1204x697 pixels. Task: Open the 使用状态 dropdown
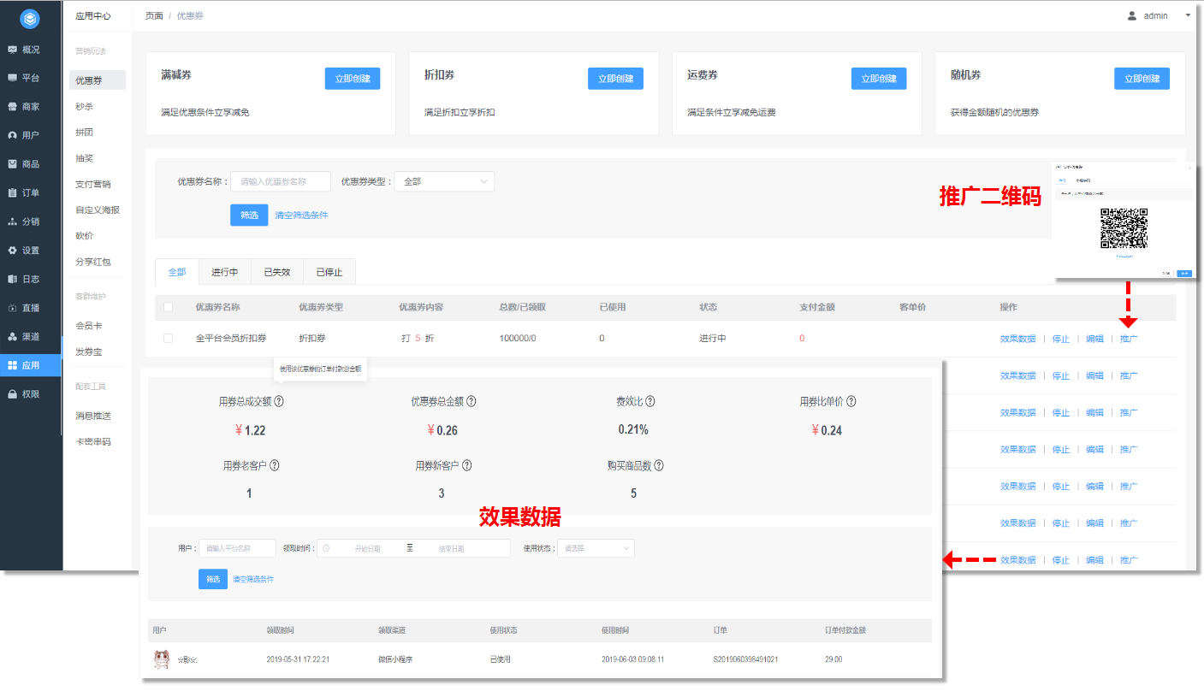click(596, 548)
